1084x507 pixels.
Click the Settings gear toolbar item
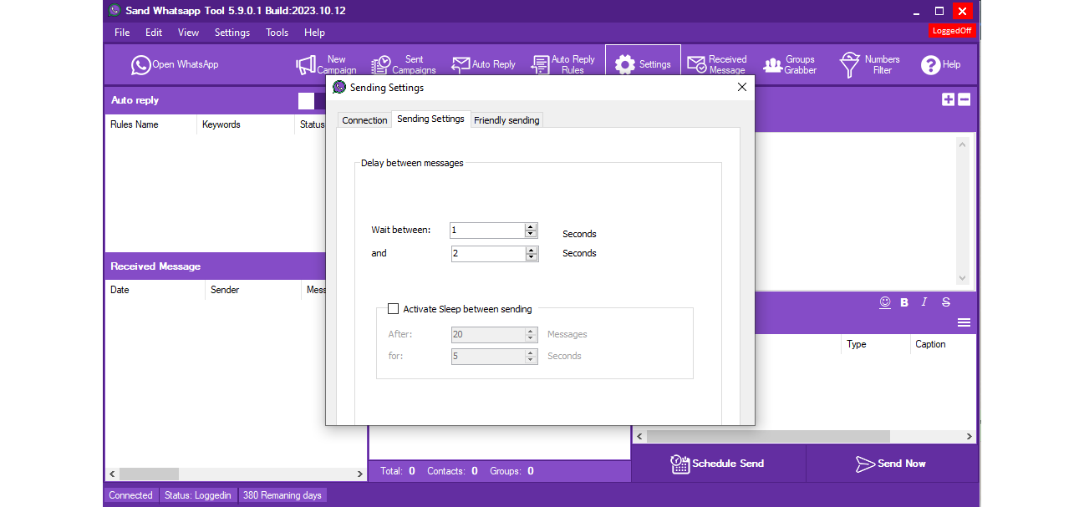643,64
